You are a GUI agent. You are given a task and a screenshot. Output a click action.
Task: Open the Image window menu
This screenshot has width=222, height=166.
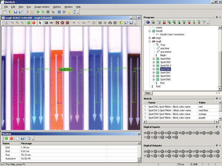pyautogui.click(x=42, y=7)
